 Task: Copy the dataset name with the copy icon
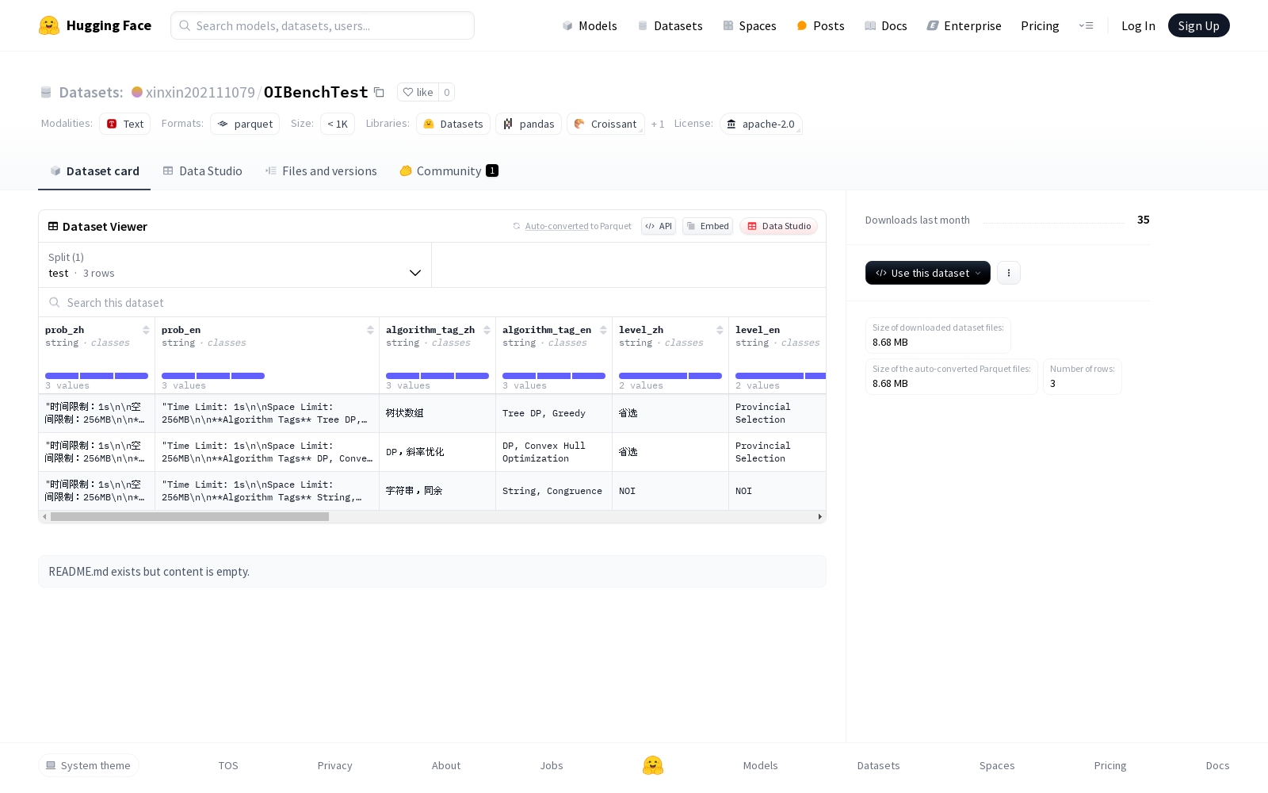tap(379, 92)
